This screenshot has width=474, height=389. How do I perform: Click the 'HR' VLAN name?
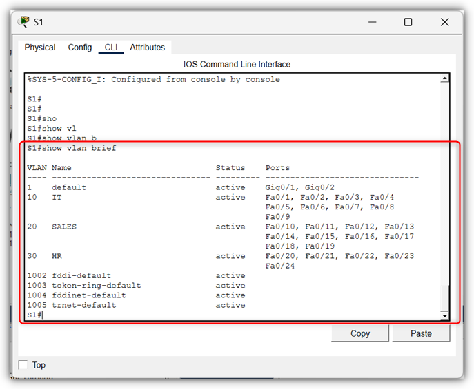[x=57, y=256]
